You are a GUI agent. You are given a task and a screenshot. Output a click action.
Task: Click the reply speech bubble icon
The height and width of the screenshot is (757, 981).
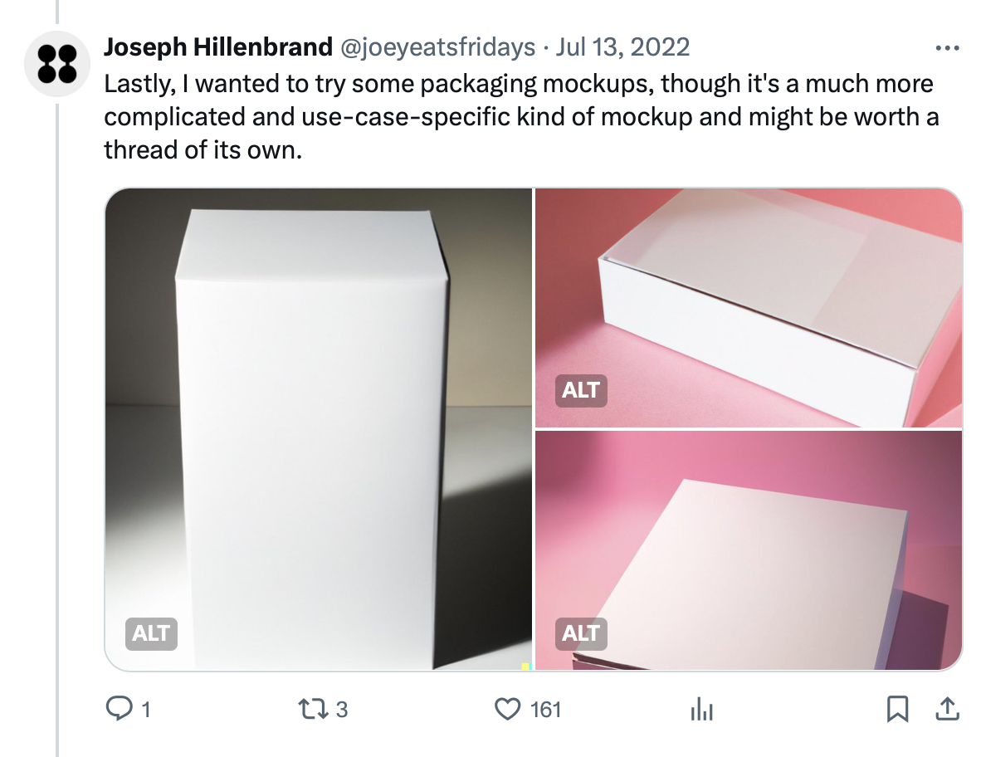tap(119, 709)
